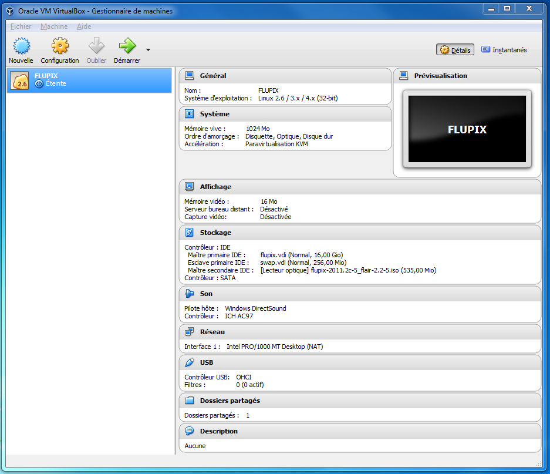The width and height of the screenshot is (550, 474).
Task: Click the Son section speaker icon
Action: (190, 294)
